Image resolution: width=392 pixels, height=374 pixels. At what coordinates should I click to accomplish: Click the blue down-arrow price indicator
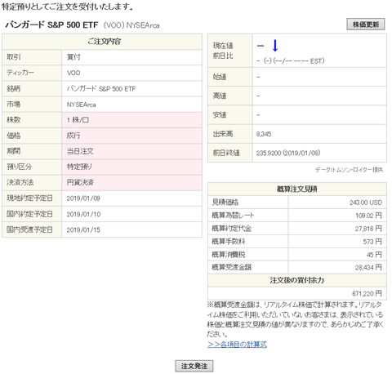275,46
